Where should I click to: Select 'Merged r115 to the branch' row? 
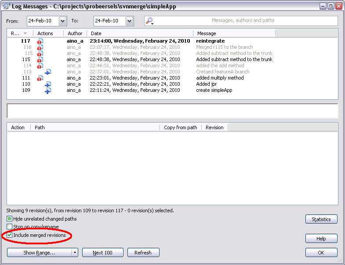pos(172,47)
